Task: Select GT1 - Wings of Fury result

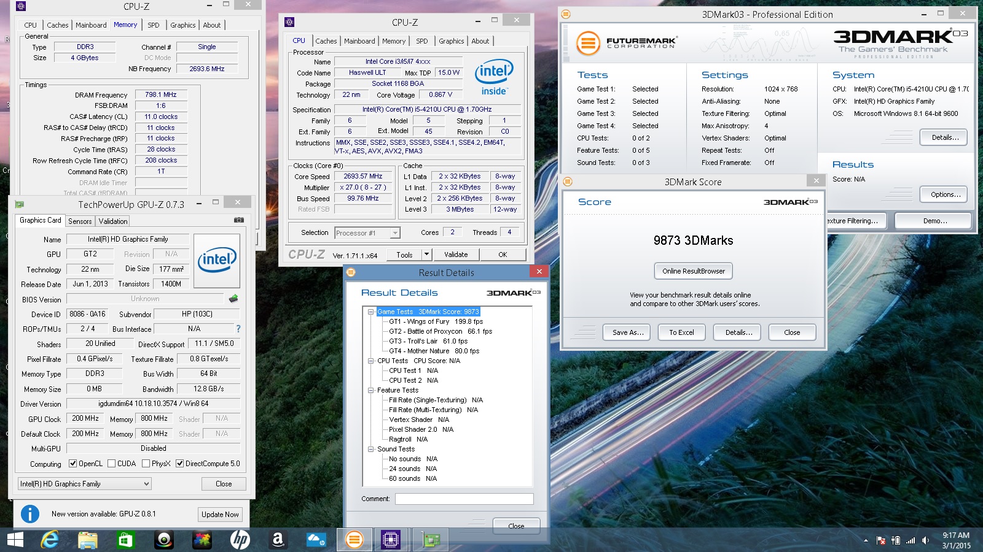Action: click(436, 321)
